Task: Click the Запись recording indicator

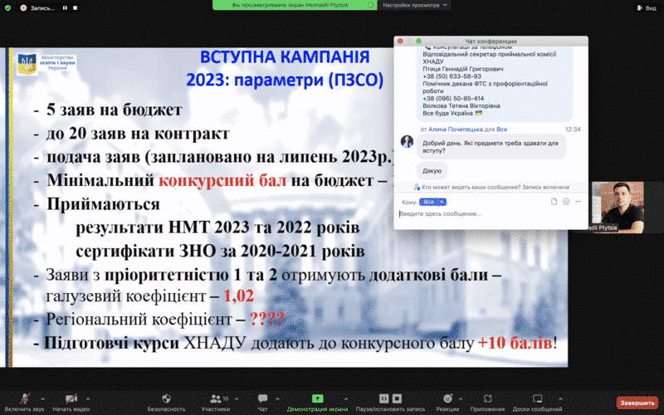Action: click(x=38, y=7)
